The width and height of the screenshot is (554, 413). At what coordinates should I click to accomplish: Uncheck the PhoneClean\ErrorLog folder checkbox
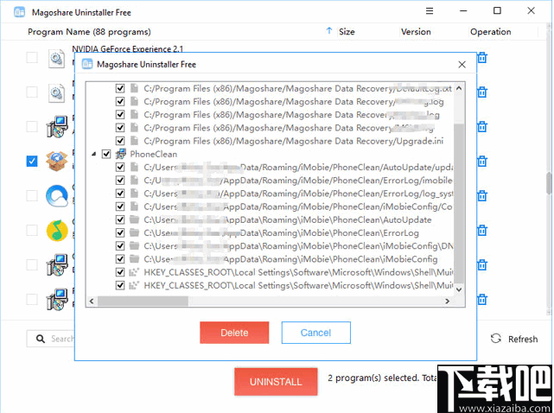coord(120,232)
